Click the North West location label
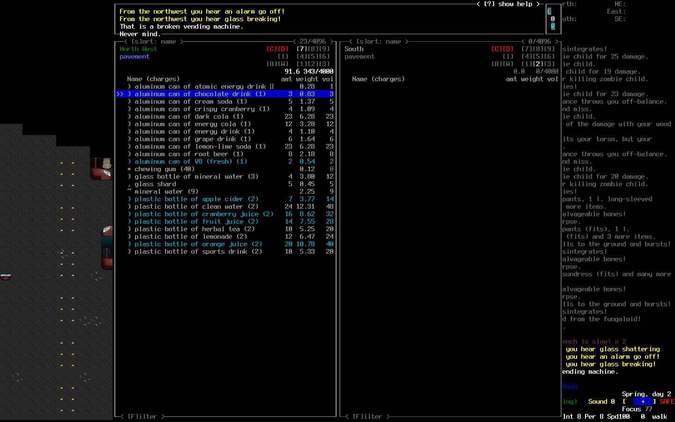The width and height of the screenshot is (675, 422). pyautogui.click(x=138, y=49)
